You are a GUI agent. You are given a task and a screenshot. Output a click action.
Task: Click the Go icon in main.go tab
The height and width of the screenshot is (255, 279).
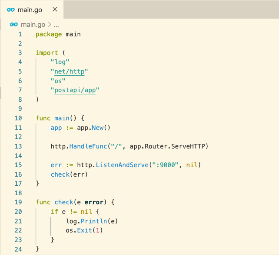tap(11, 10)
